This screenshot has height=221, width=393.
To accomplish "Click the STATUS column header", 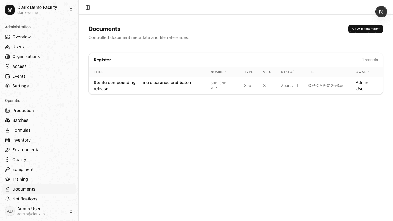I will coord(288,72).
